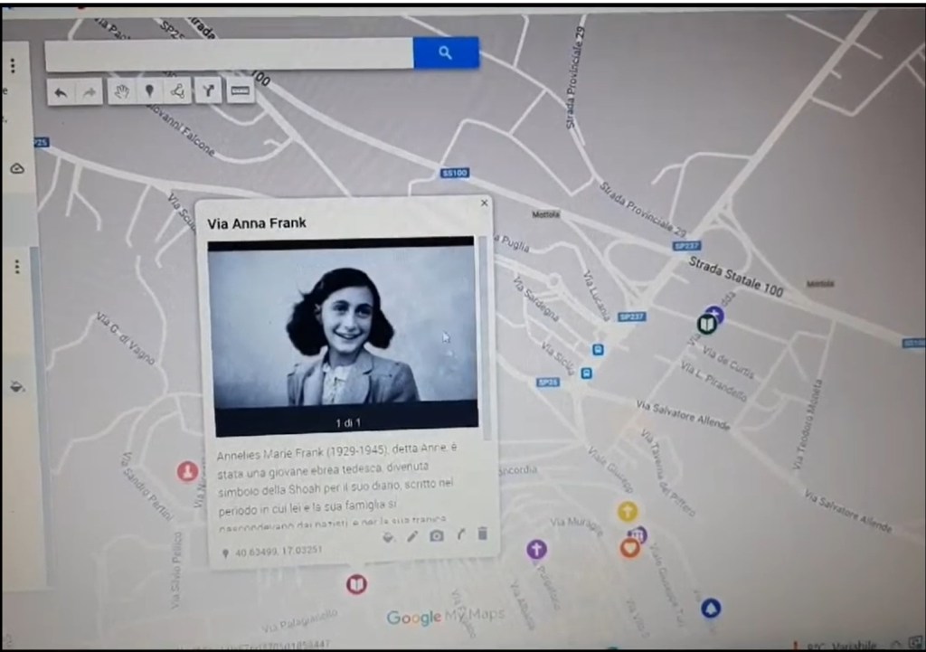Edit the marker with the pencil icon

click(412, 536)
